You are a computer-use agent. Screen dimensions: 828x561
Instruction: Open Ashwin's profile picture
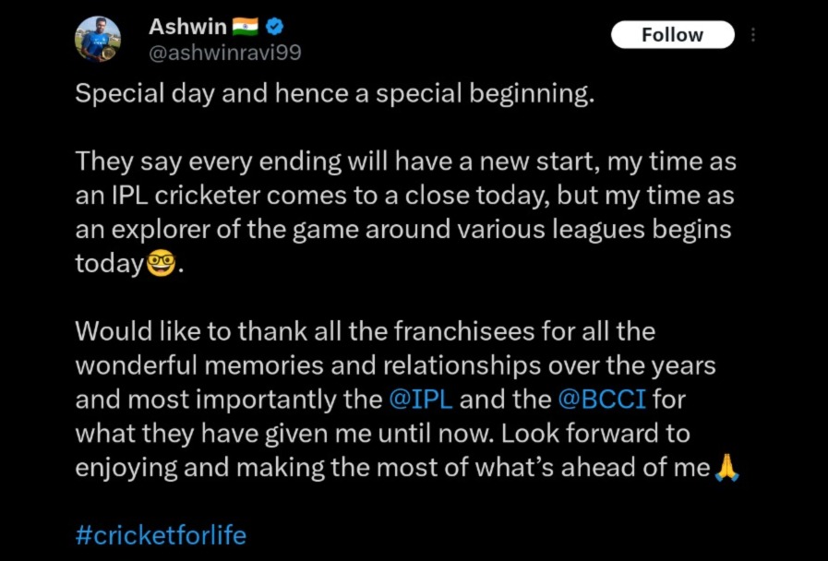pyautogui.click(x=96, y=39)
